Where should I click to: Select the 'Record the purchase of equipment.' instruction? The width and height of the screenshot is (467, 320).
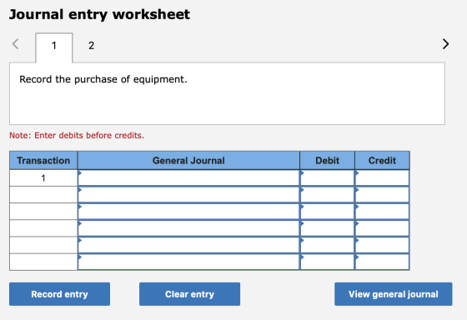(103, 79)
